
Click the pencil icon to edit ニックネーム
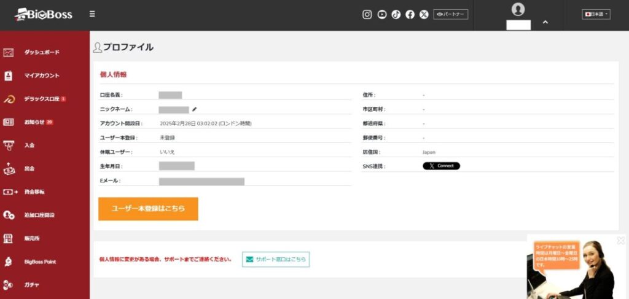pyautogui.click(x=195, y=109)
